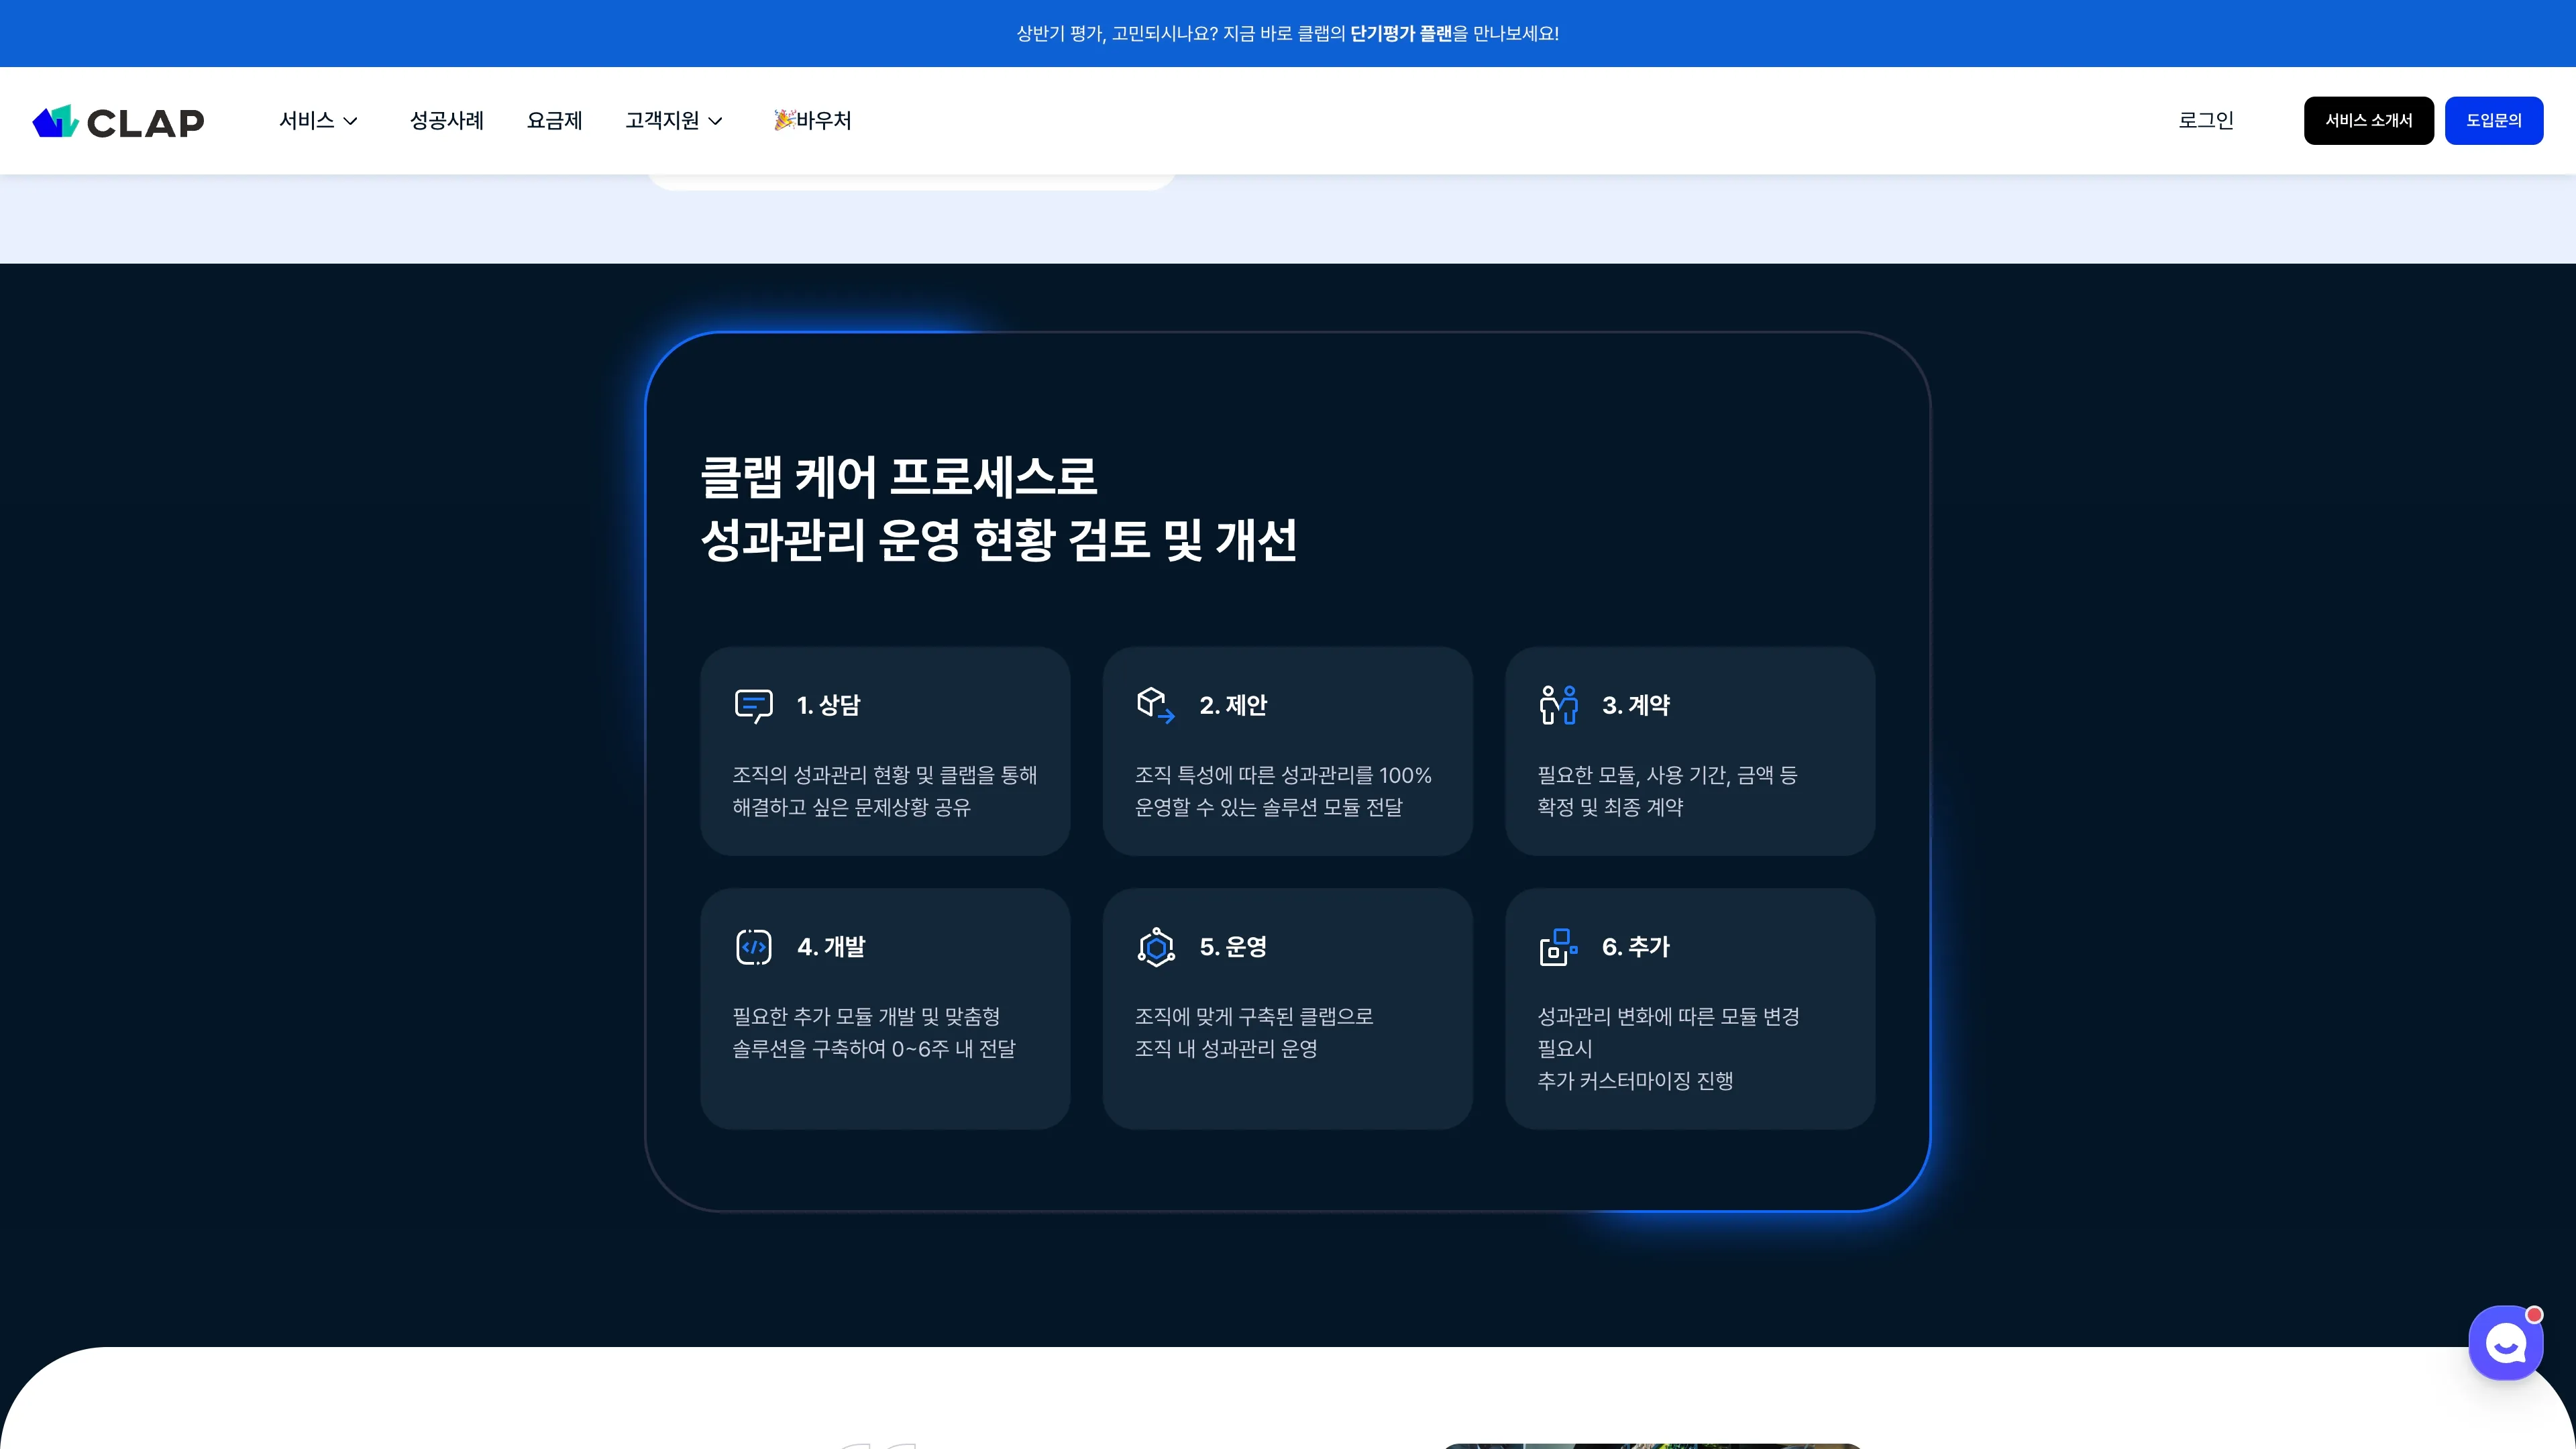Expand the 고객지원 dropdown menu
2576x1449 pixels.
point(674,121)
